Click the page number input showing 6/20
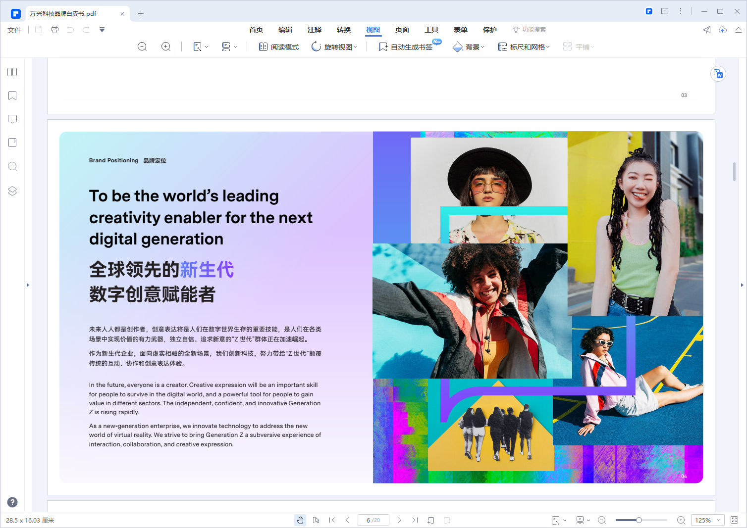 373,520
